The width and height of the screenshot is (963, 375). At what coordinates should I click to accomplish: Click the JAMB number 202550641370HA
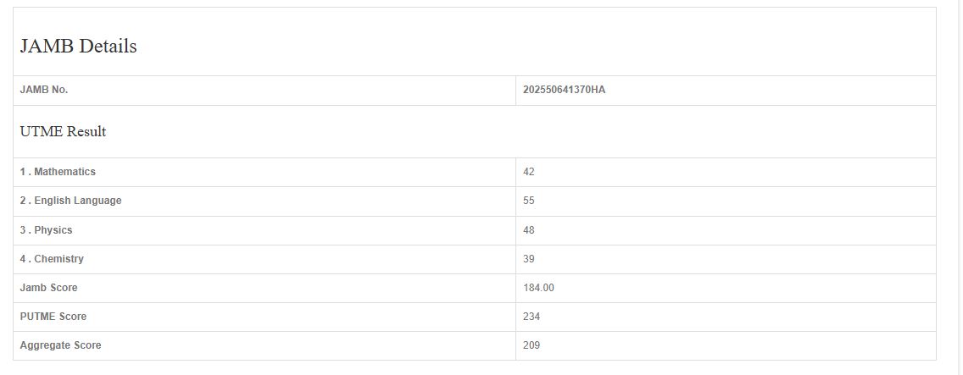pos(564,90)
